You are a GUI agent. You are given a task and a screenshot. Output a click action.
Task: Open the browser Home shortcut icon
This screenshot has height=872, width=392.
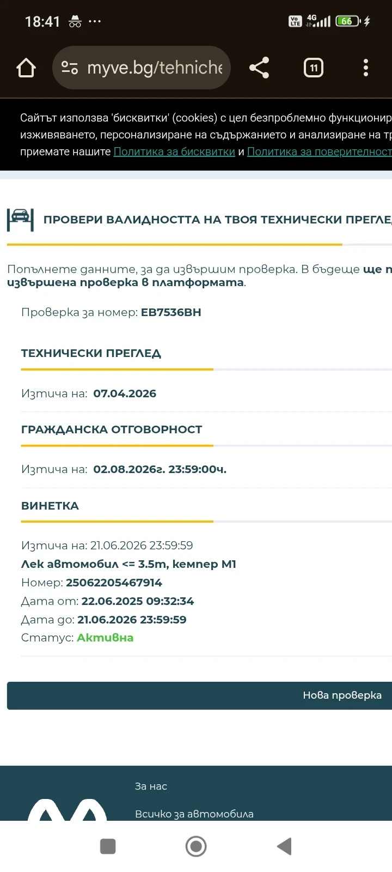(x=26, y=68)
